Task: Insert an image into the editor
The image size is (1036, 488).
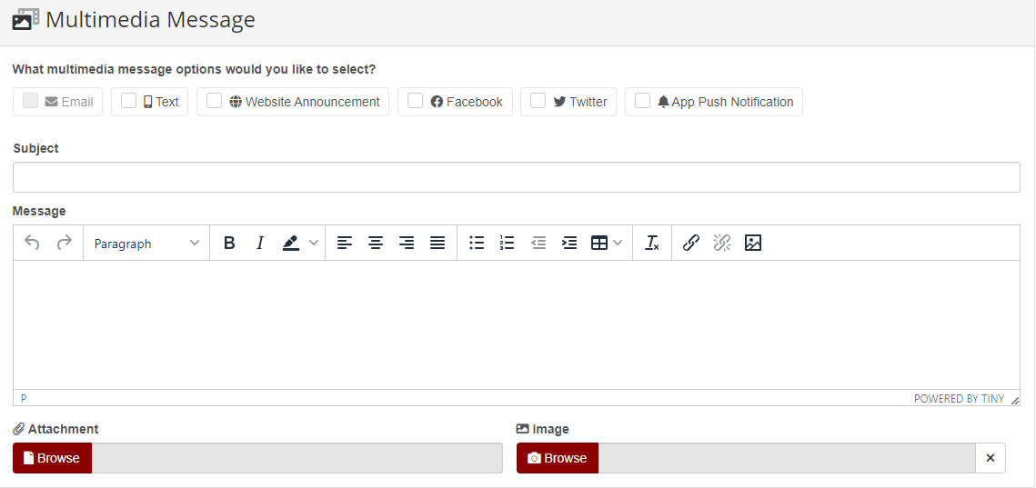Action: click(753, 244)
